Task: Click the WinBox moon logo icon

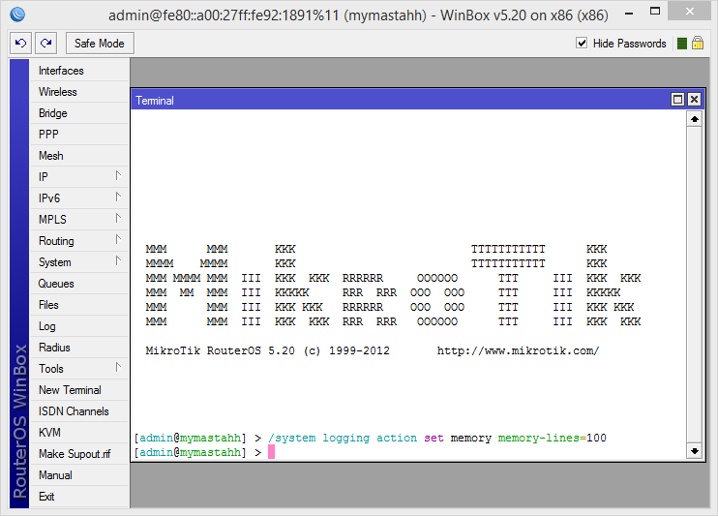Action: pos(17,15)
